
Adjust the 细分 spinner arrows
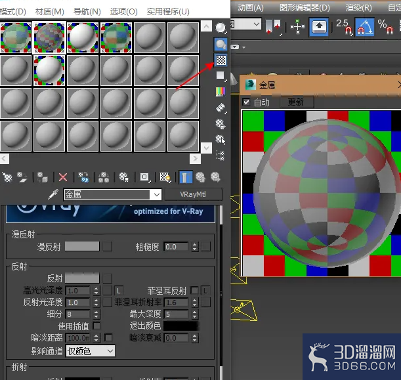click(96, 314)
